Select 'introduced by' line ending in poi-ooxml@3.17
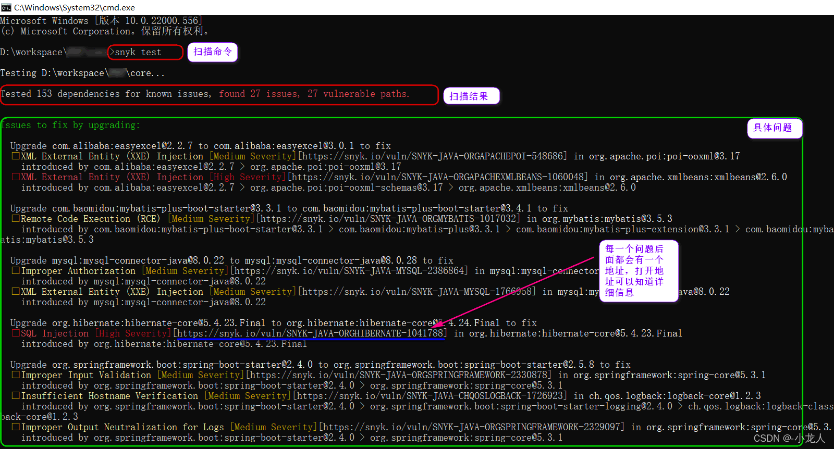 click(211, 167)
